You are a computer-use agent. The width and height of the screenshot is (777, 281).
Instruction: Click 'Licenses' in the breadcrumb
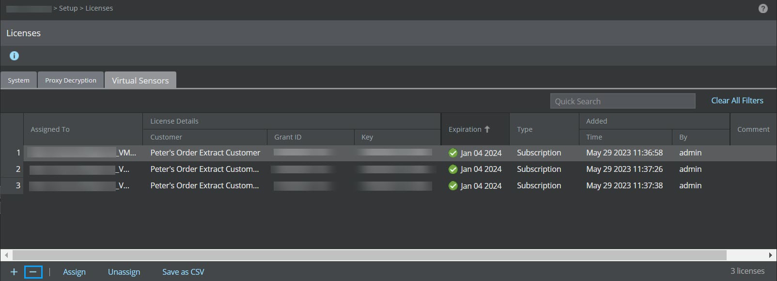pos(99,8)
